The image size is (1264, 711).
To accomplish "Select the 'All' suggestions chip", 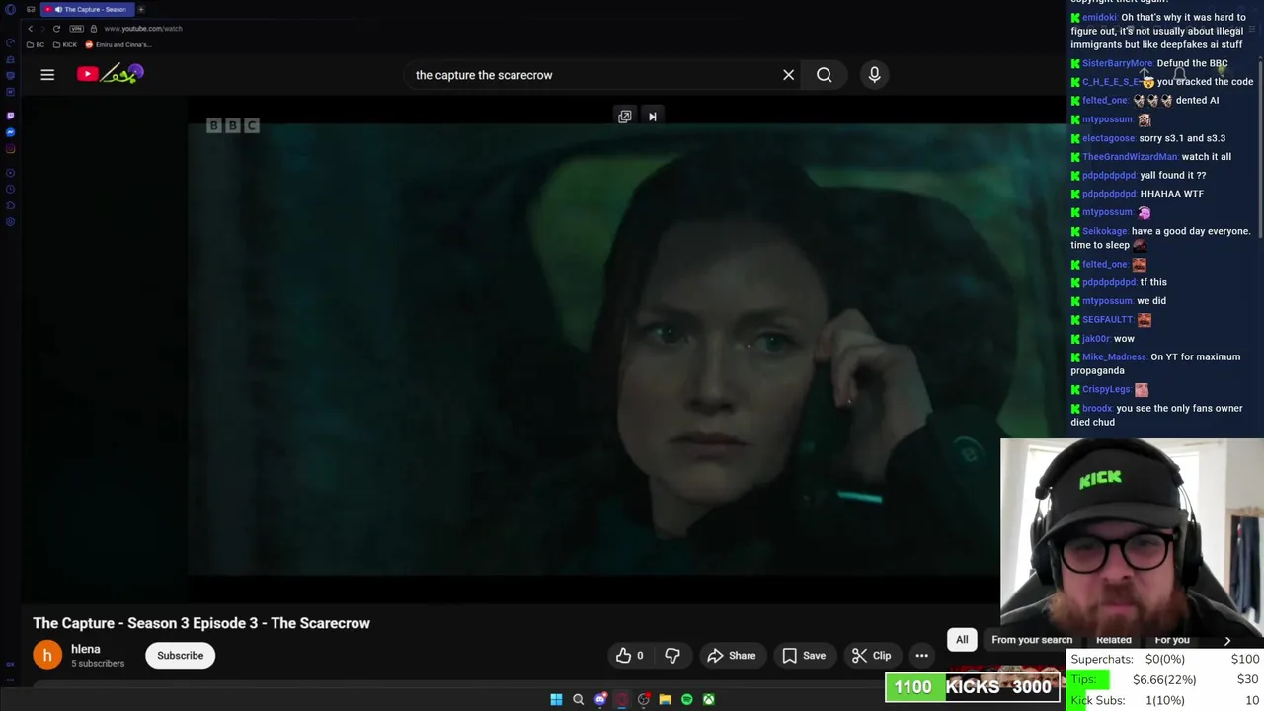I will [962, 639].
